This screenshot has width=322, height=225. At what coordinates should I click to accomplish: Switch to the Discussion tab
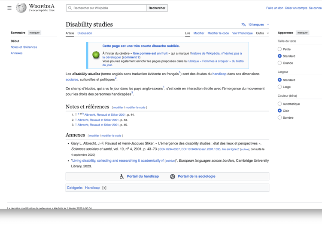coord(85,33)
